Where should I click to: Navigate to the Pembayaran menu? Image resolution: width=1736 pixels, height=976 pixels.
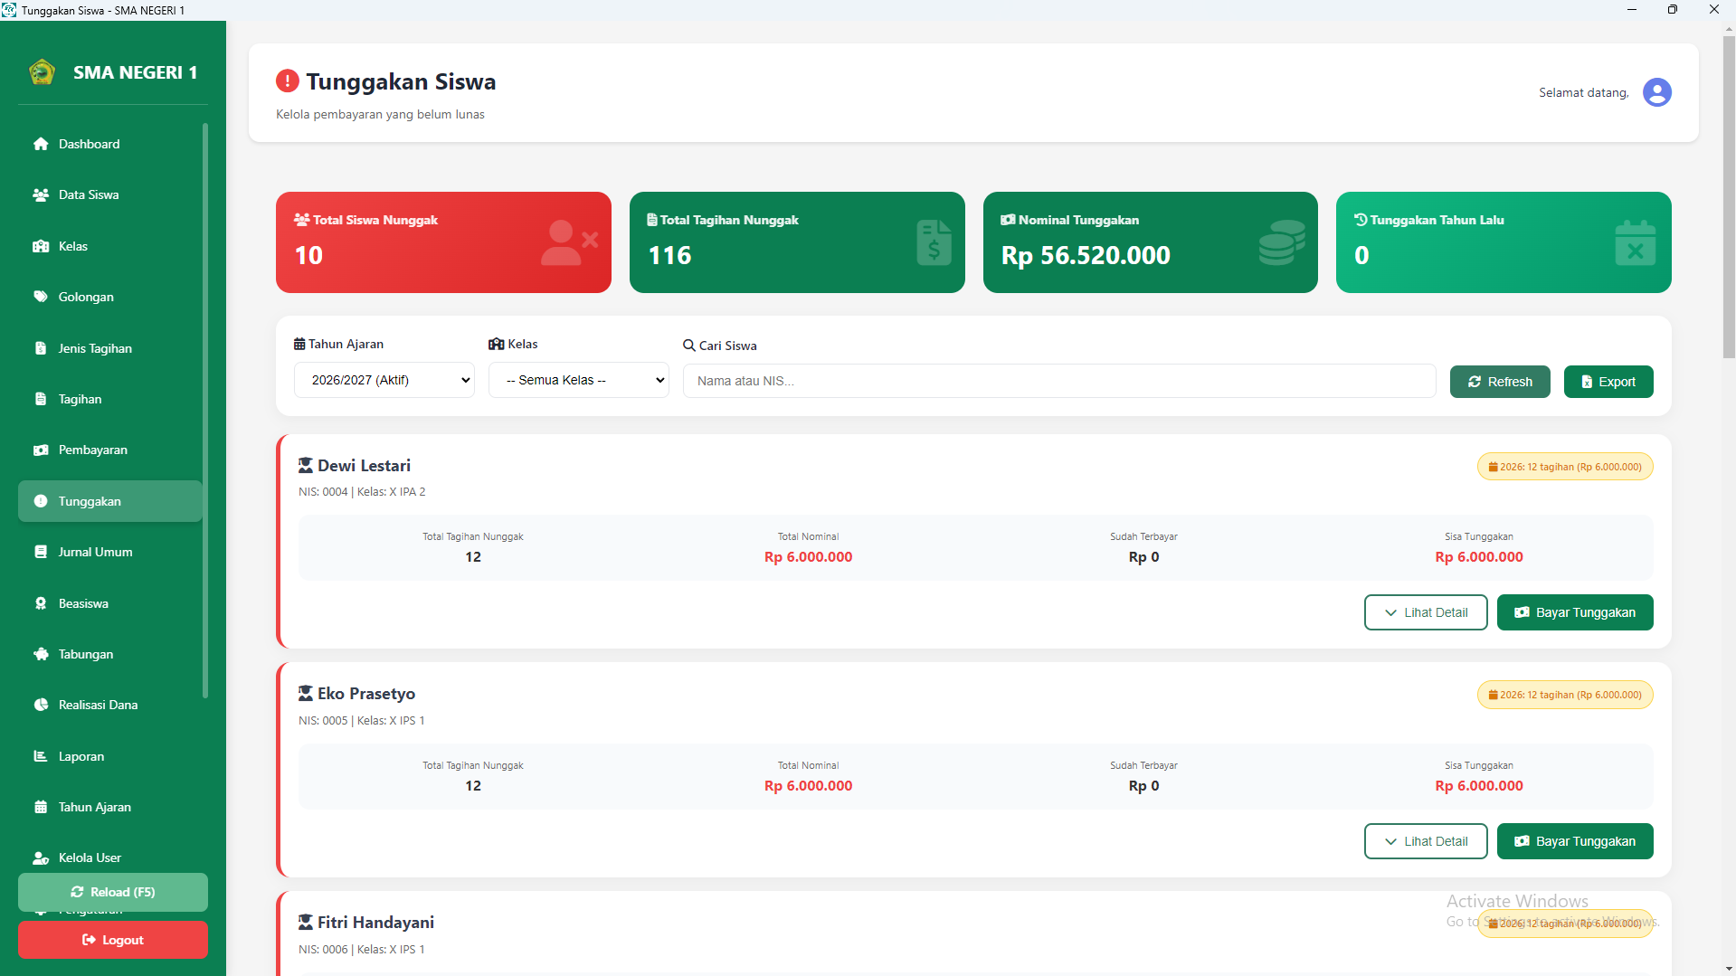(110, 450)
